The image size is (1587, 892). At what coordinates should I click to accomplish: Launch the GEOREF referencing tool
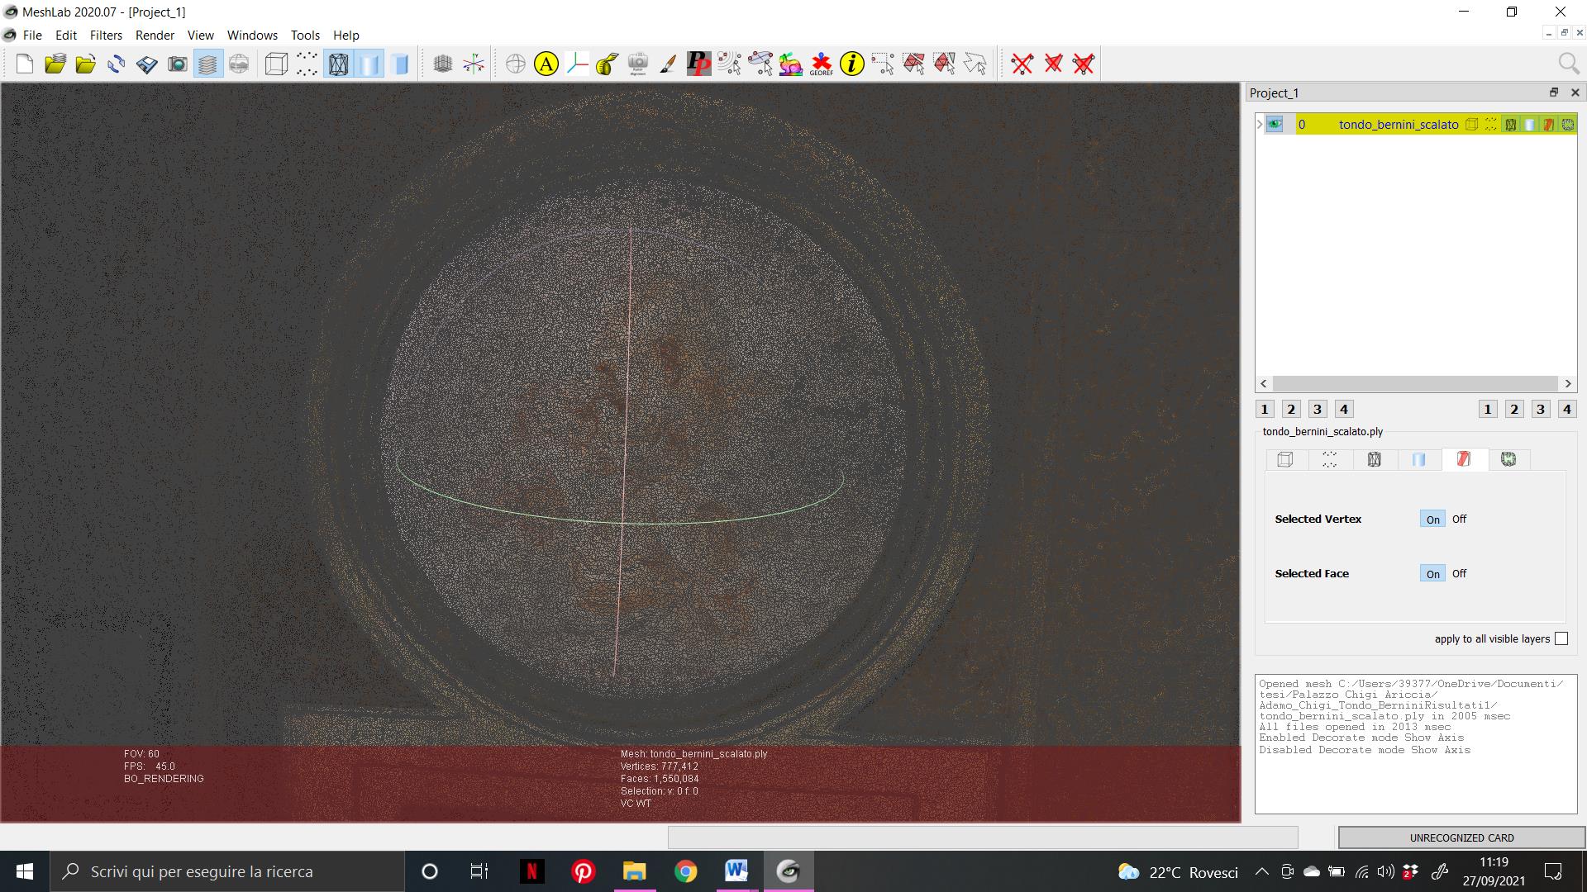(822, 64)
